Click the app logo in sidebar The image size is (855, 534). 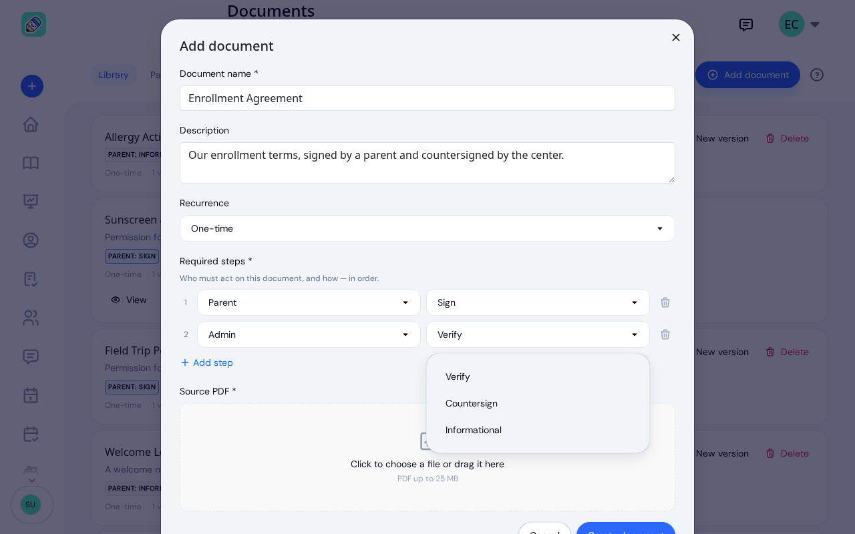point(33,25)
